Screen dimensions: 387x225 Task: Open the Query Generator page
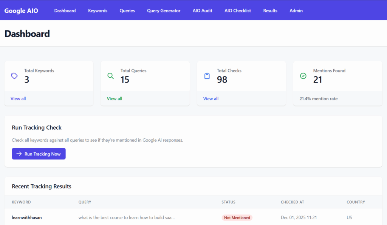[x=164, y=11]
